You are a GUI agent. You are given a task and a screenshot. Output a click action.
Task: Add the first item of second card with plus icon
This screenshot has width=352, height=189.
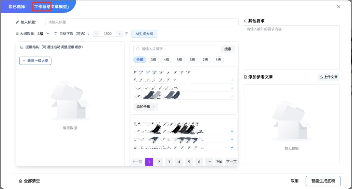(232, 132)
